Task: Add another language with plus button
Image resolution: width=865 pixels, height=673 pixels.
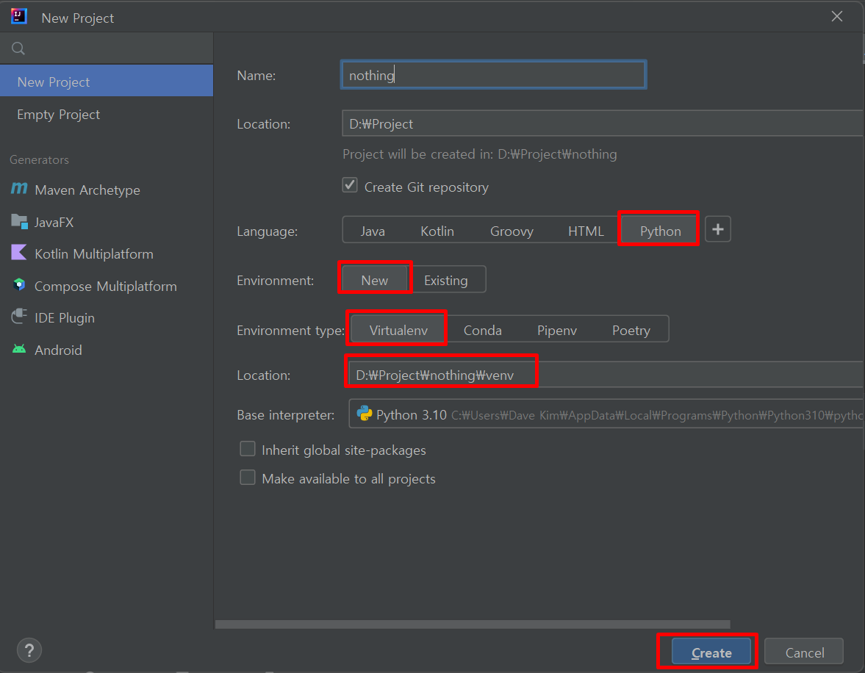Action: tap(718, 229)
